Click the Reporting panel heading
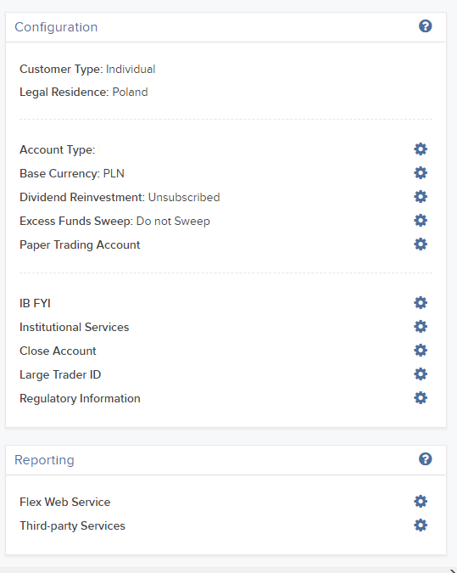This screenshot has width=457, height=573. coord(44,460)
